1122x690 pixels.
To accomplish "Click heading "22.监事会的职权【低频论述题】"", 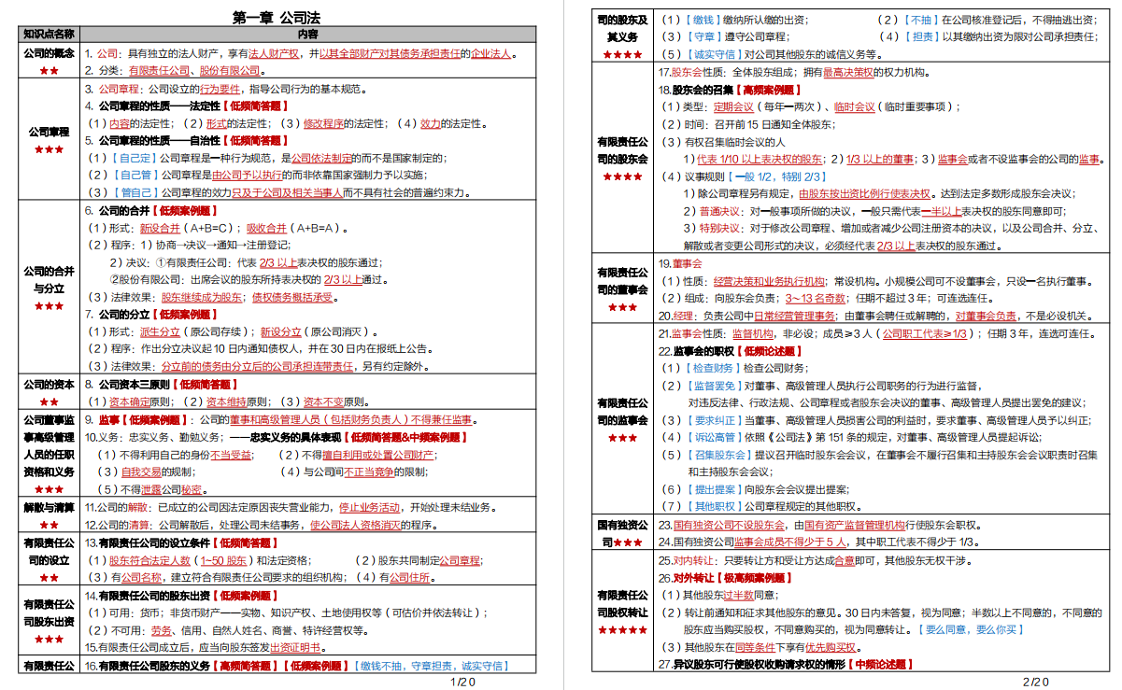I will (730, 351).
